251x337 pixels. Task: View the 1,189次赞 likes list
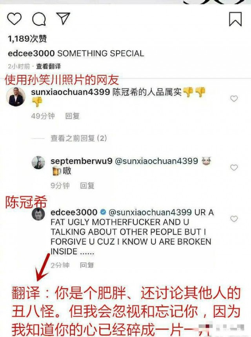(27, 38)
